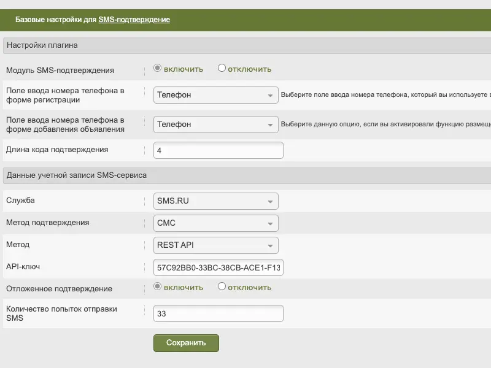
Task: Select отключить for Отложенное подтверждение
Action: [x=222, y=286]
